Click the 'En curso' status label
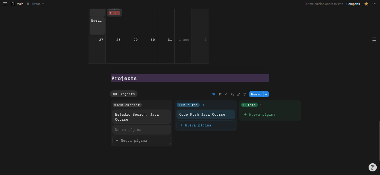The image size is (380, 175). pyautogui.click(x=188, y=105)
